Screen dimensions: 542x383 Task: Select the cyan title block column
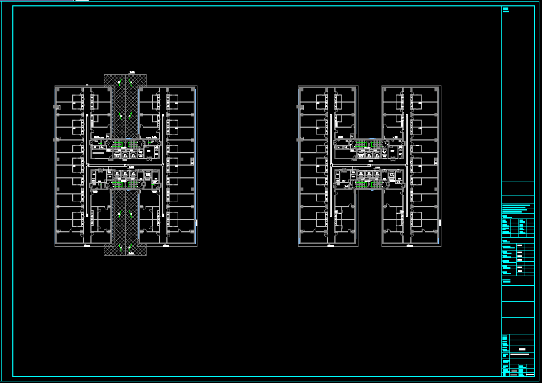[518, 191]
